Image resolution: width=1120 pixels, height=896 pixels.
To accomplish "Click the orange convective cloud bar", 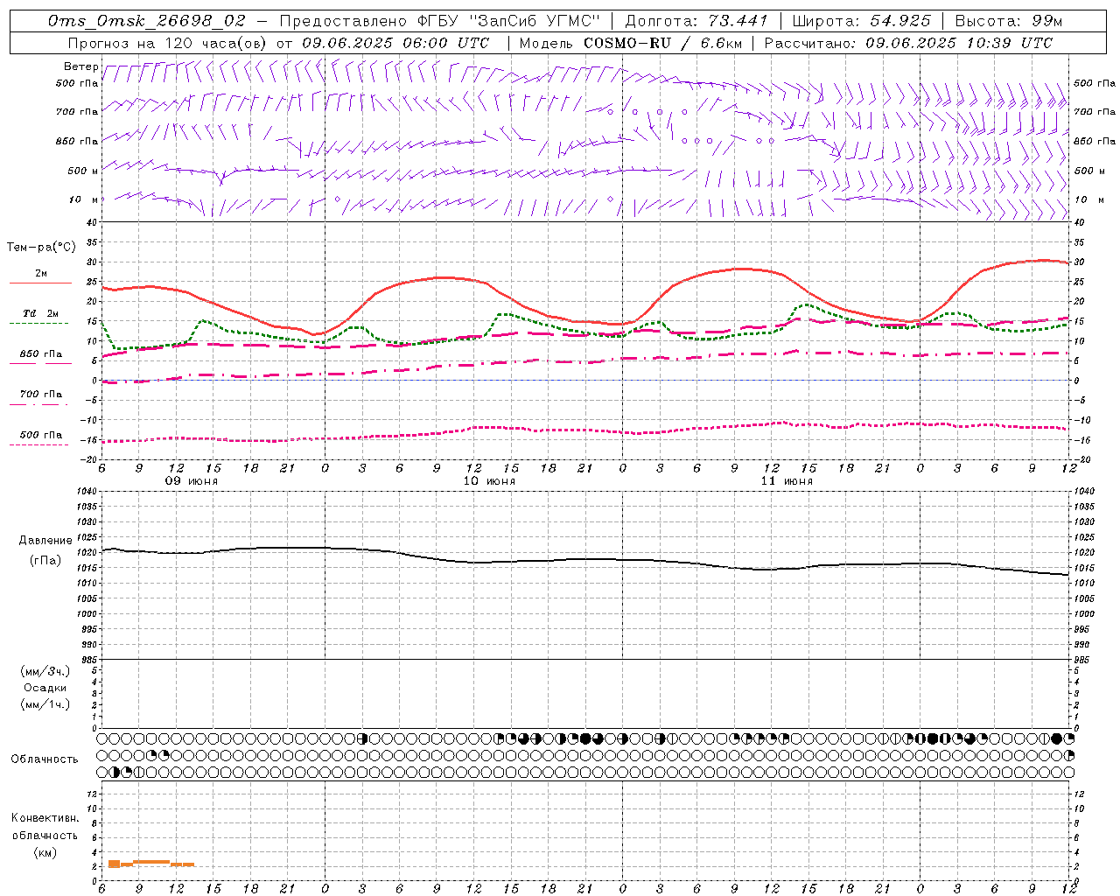I will tap(150, 864).
